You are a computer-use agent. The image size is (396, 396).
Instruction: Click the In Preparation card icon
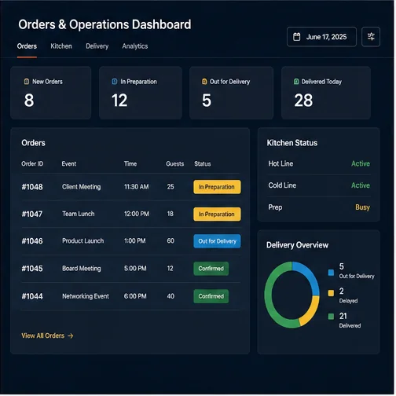115,82
